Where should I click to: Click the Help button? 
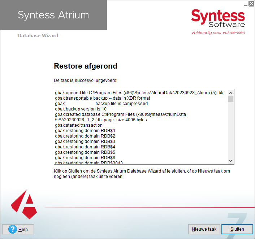click(18, 229)
